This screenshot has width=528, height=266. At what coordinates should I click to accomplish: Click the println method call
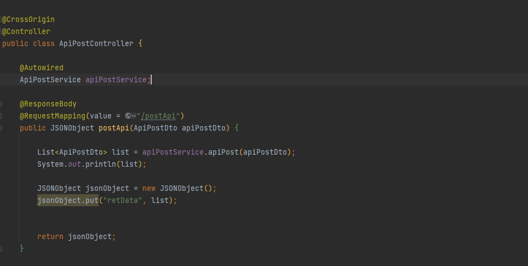[101, 165]
